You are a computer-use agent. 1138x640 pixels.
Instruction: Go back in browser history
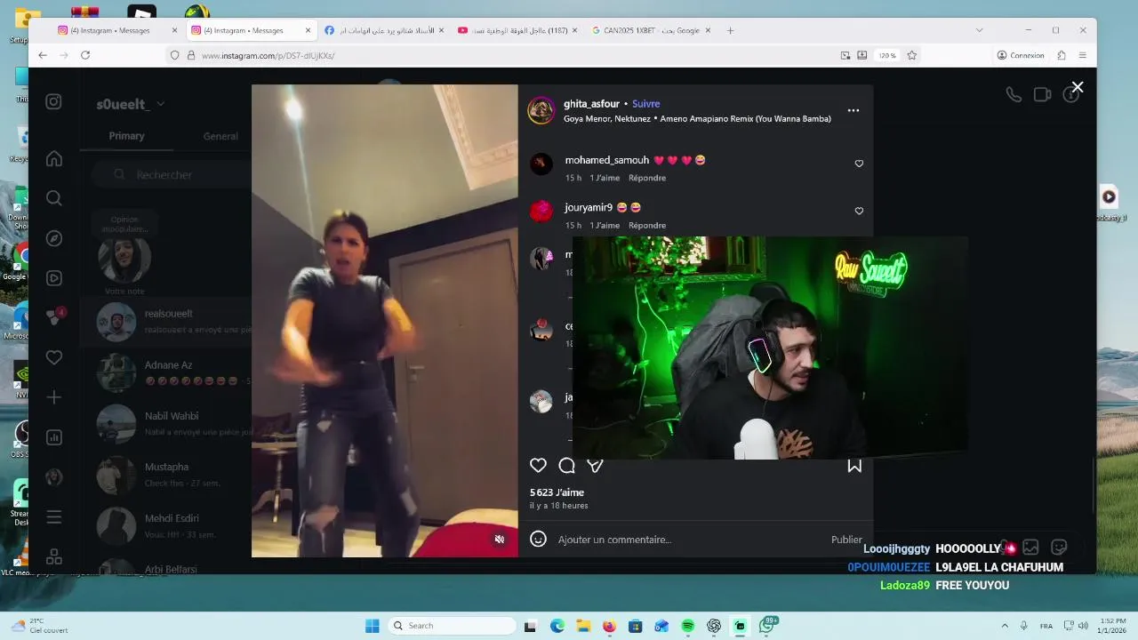pyautogui.click(x=42, y=55)
